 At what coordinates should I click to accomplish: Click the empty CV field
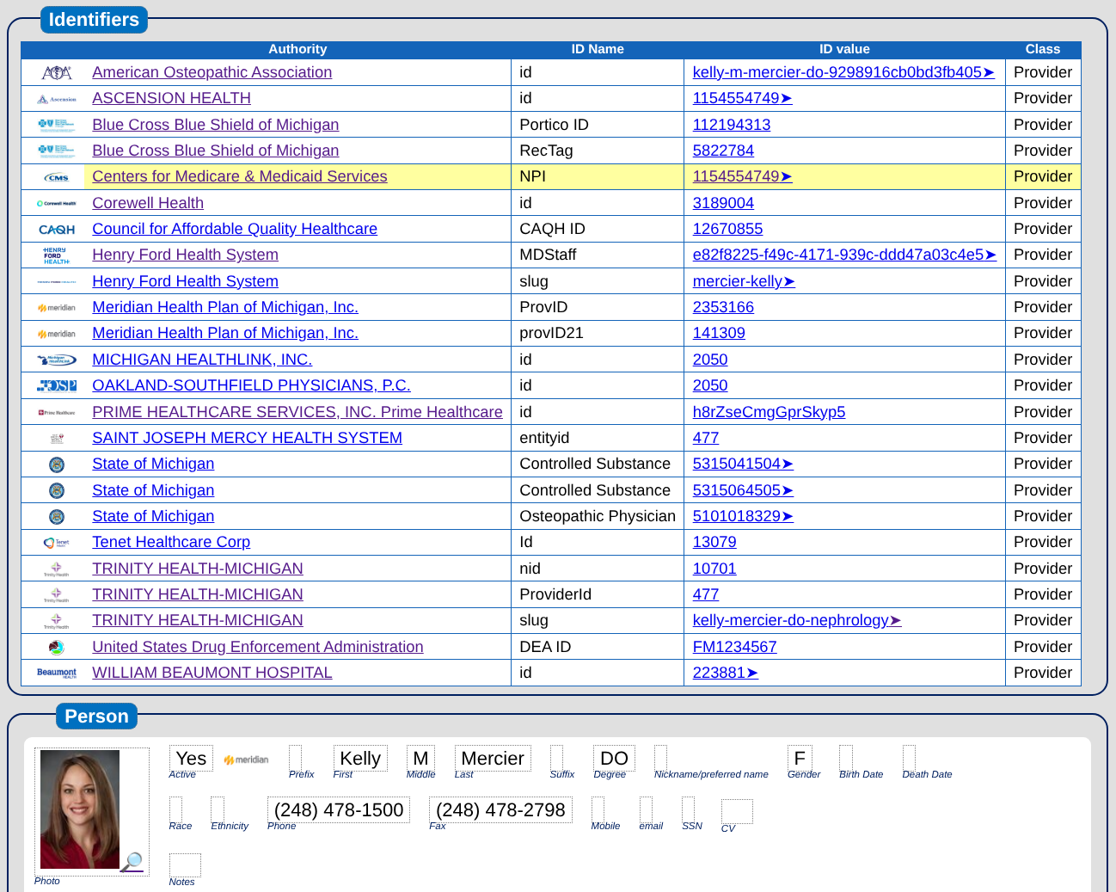pyautogui.click(x=737, y=812)
